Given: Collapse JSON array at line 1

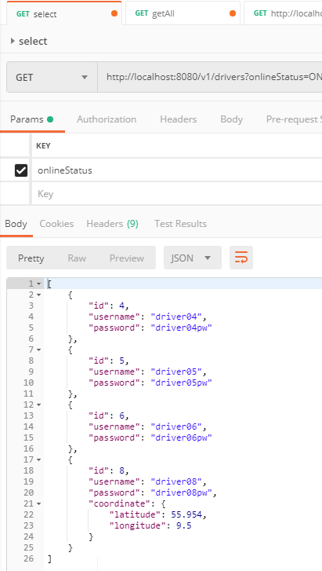Looking at the screenshot, I should tap(39, 284).
